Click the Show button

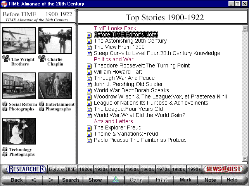[x=95, y=180]
